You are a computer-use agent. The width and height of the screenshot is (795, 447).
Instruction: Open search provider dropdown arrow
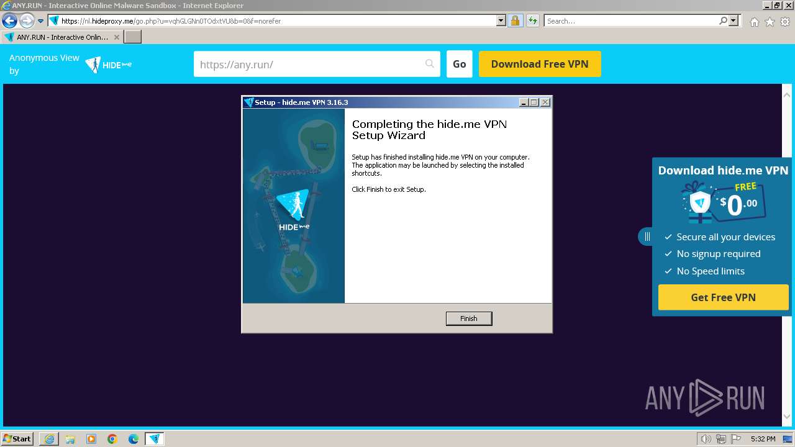[x=734, y=20]
